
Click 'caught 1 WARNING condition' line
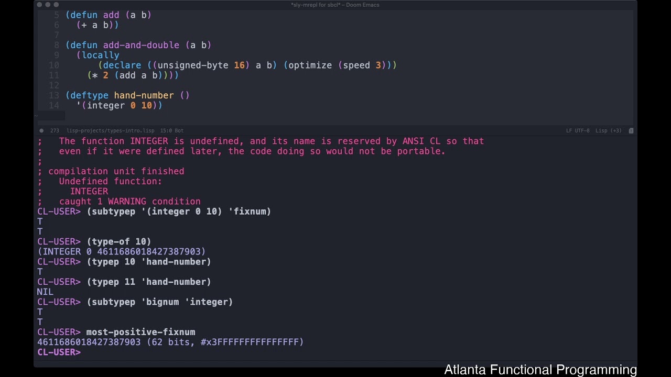[130, 202]
